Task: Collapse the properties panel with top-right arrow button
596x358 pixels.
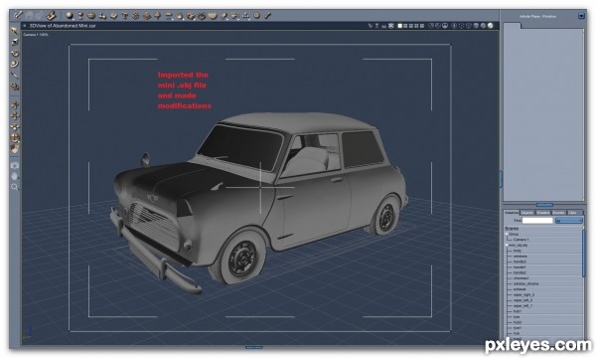Action: [x=581, y=16]
